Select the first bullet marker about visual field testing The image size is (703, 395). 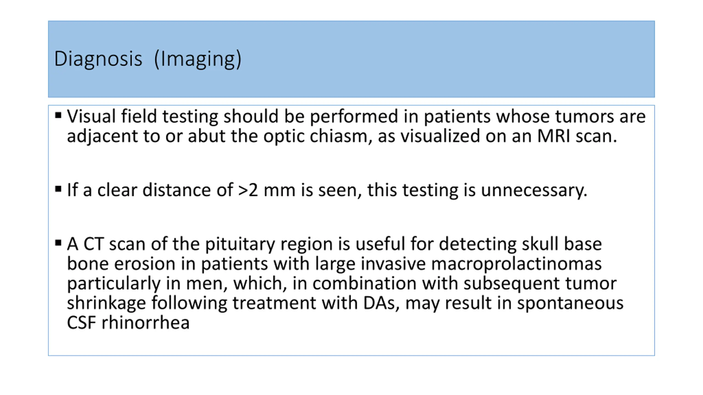(x=58, y=115)
